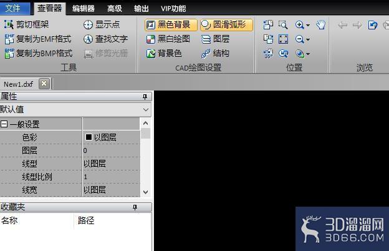Click second-row first icon in 位置 group
This screenshot has height=251, width=389.
click(268, 39)
